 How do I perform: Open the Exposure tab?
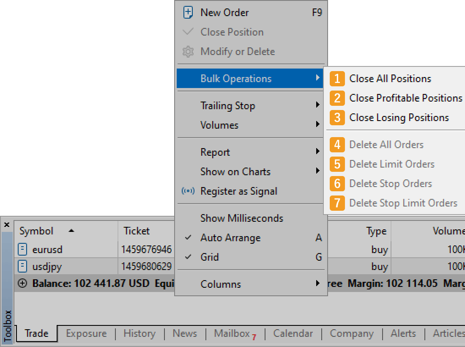pos(86,333)
